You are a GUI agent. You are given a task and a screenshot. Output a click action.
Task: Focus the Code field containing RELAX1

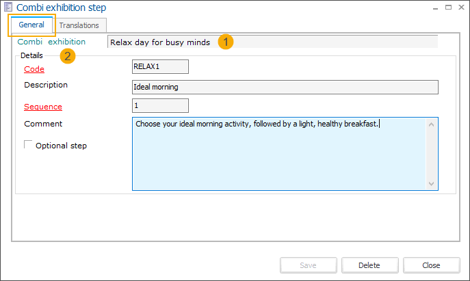click(x=159, y=67)
